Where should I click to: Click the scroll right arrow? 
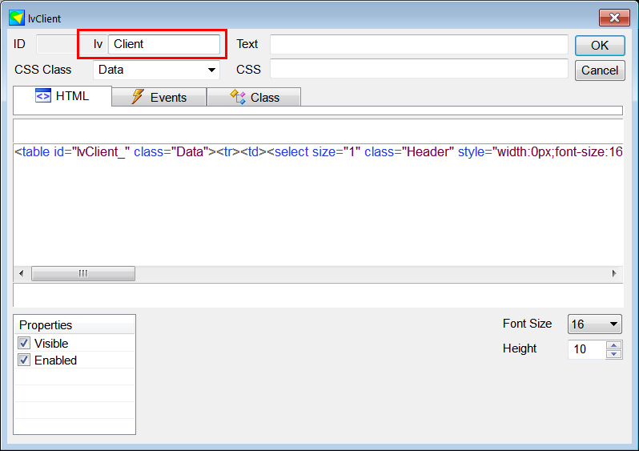click(x=614, y=274)
